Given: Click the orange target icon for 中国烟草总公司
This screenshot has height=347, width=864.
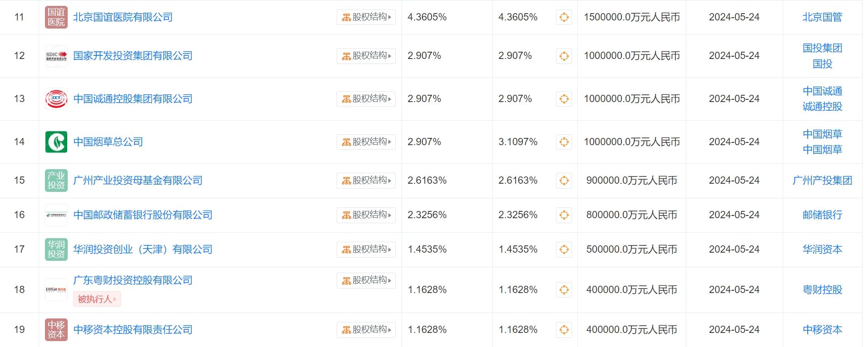Looking at the screenshot, I should click(x=564, y=142).
